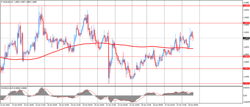Open the chart menu arrow beside EURUSD,H1
Image resolution: width=250 pixels, height=107 pixels.
pos(1,2)
